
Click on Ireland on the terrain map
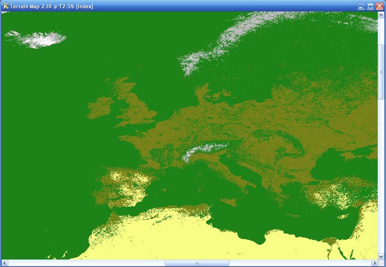click(x=100, y=109)
